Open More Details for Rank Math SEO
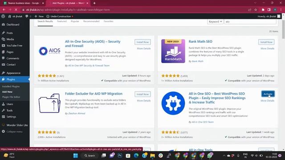 coord(267,48)
